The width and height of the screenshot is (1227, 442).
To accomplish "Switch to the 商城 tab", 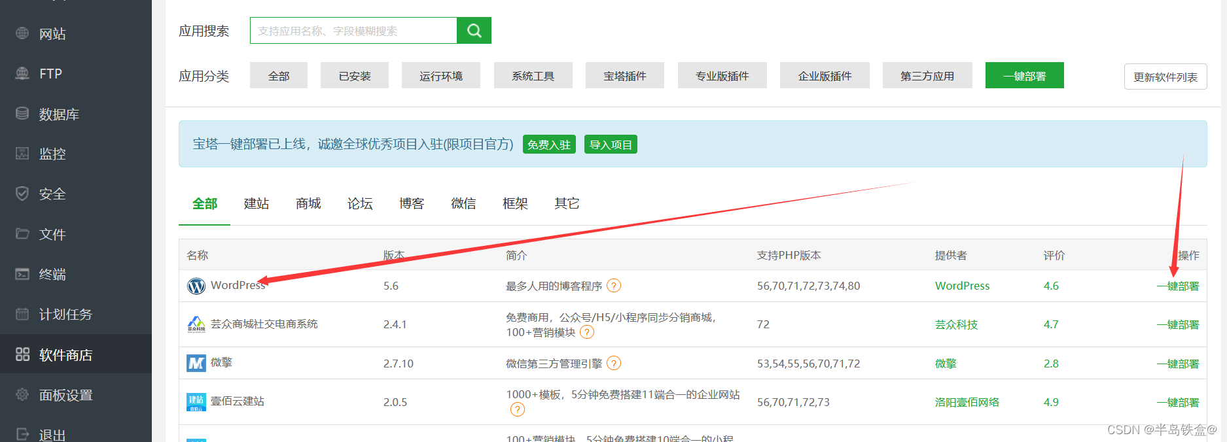I will (x=308, y=203).
